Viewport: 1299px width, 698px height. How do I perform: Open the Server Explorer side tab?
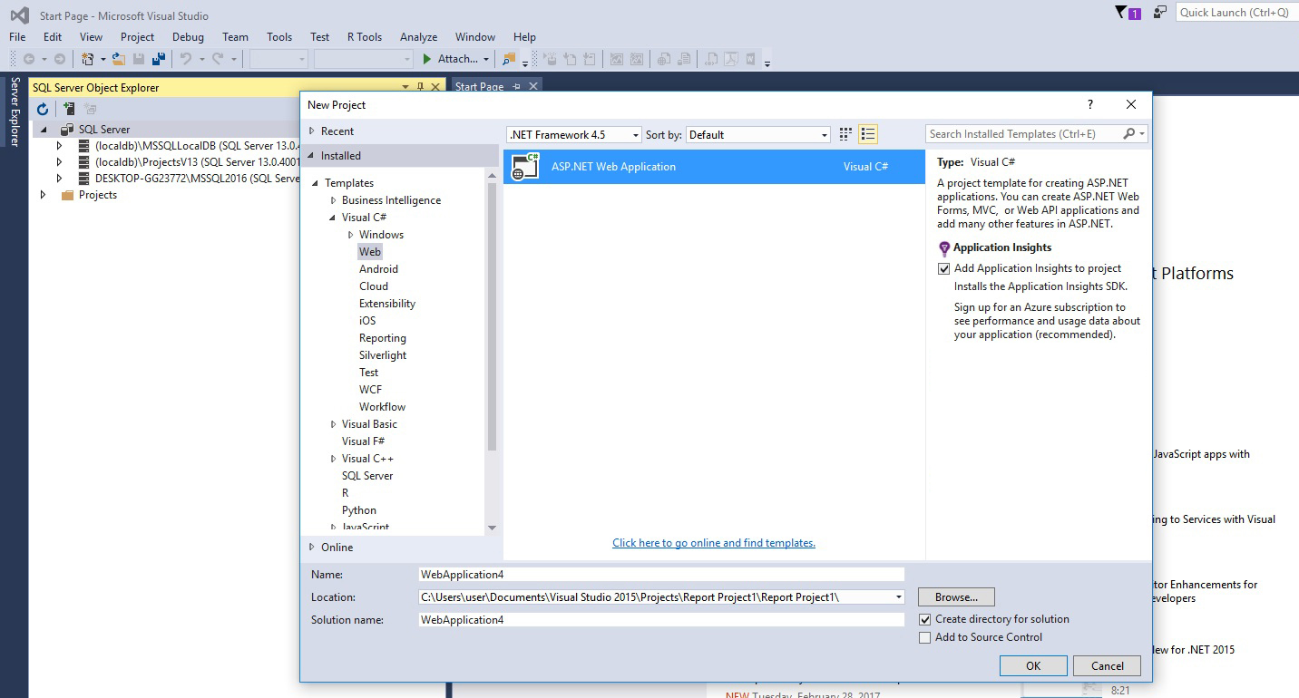[x=14, y=111]
